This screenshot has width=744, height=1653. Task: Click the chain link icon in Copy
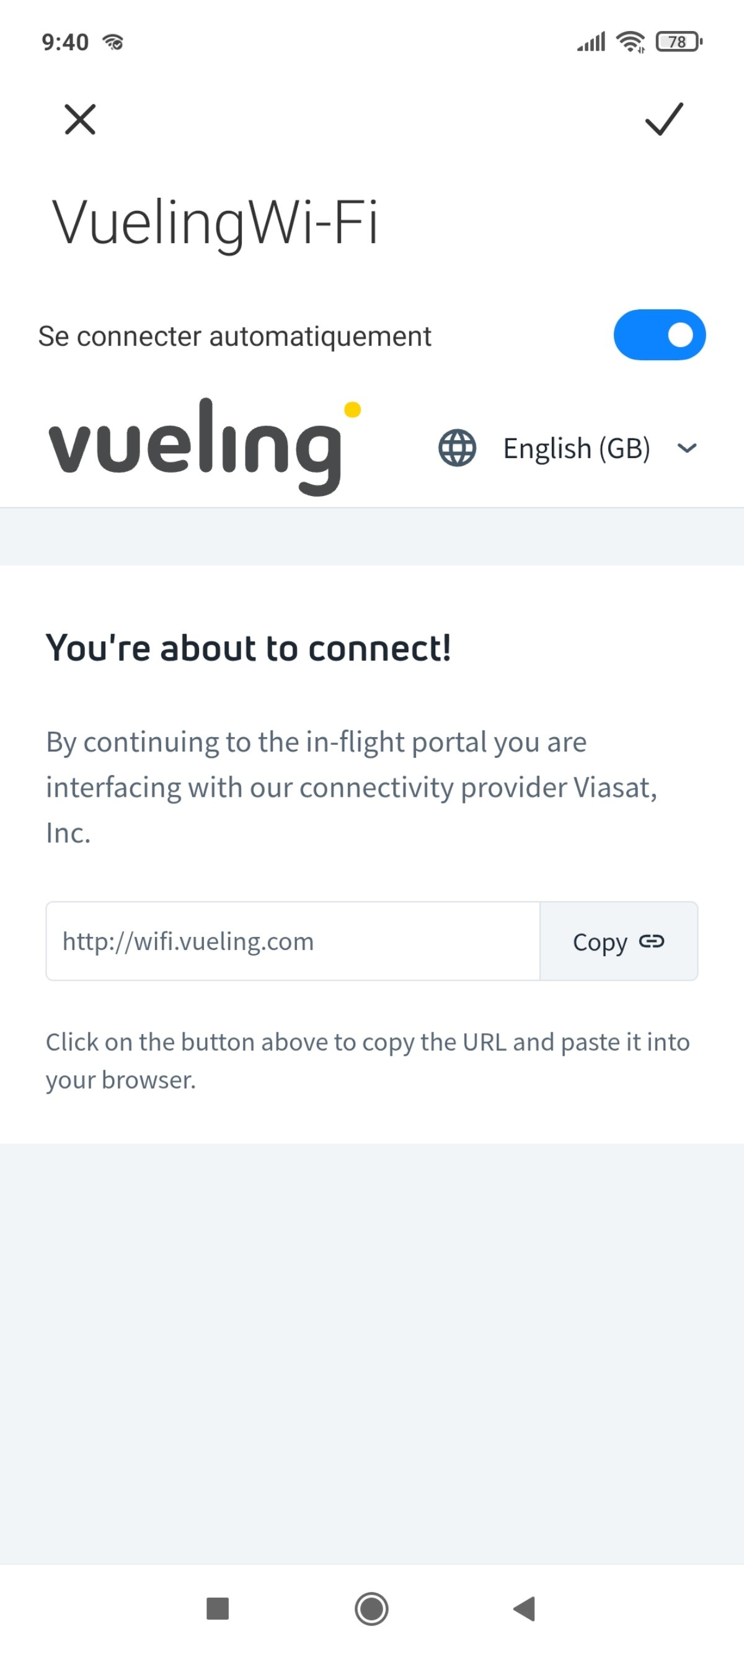click(x=652, y=941)
